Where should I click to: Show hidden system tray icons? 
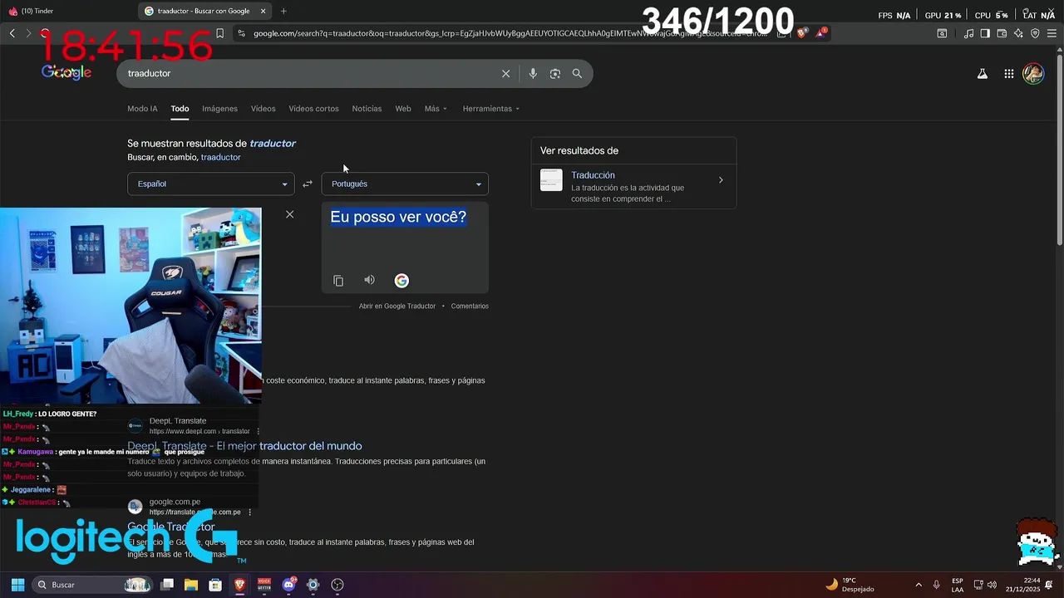[x=919, y=585]
